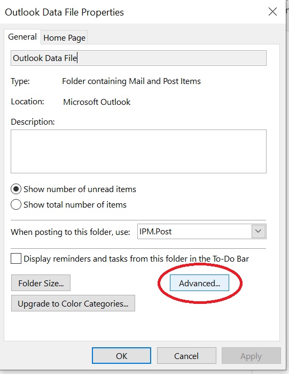This screenshot has height=374, width=289.
Task: Open the Folder Size dialog
Action: [41, 283]
